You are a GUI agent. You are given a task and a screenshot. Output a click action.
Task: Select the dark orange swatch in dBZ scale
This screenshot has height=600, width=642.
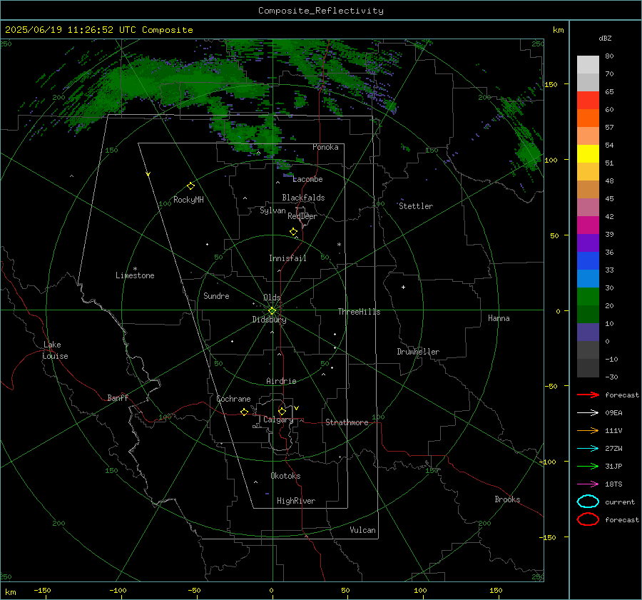click(588, 118)
